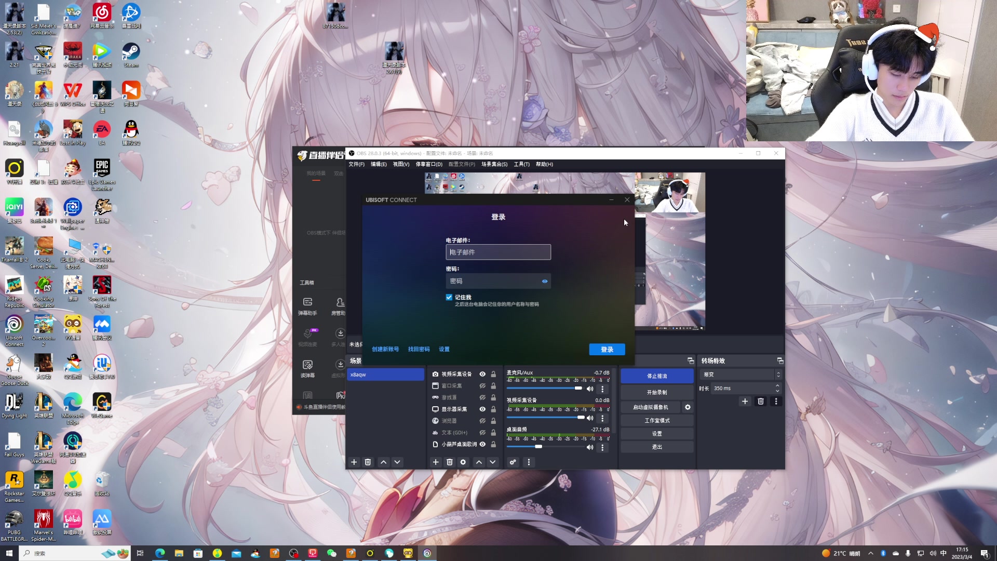
Task: Delete selected scene with trash icon
Action: click(x=368, y=462)
